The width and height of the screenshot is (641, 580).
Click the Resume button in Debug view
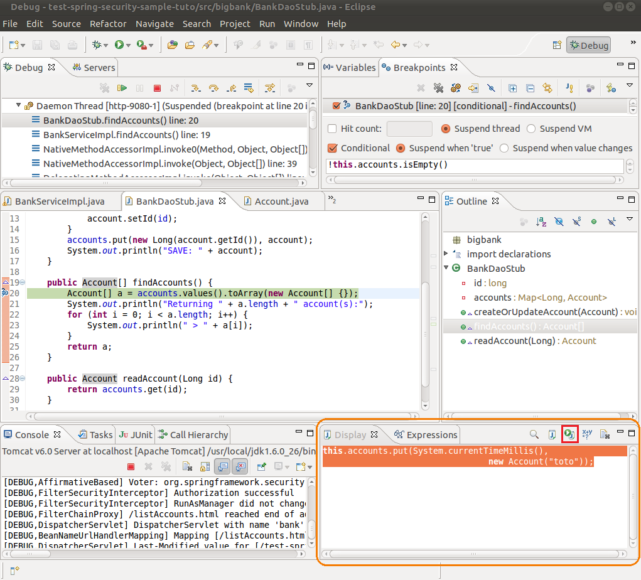[x=122, y=89]
